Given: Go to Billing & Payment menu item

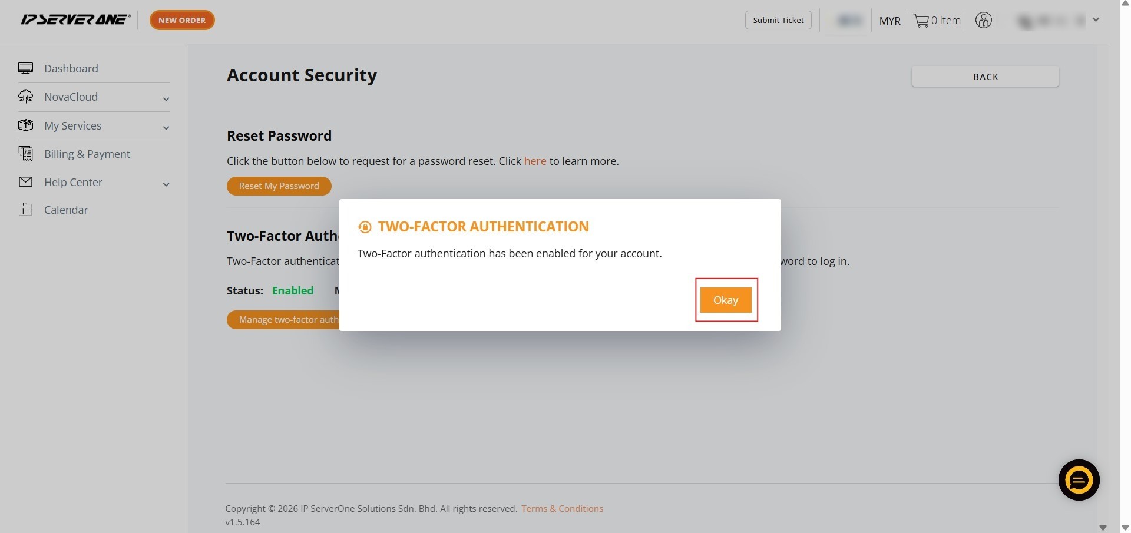Looking at the screenshot, I should click(87, 154).
